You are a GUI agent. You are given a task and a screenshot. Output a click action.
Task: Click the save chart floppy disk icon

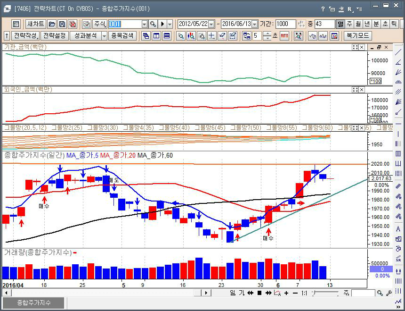[62, 24]
